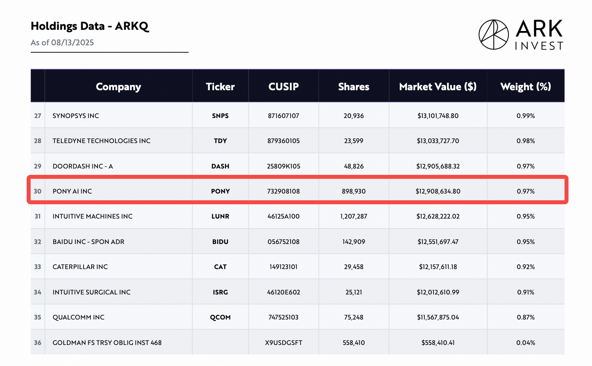
Task: Click the ARK Invest logo icon
Action: [494, 35]
